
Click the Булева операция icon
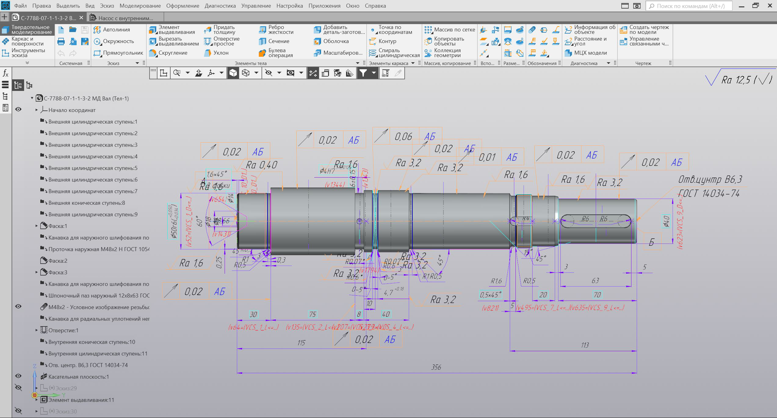262,53
